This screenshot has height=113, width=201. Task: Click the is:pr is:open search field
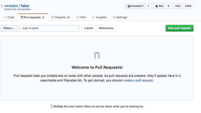pyautogui.click(x=48, y=28)
